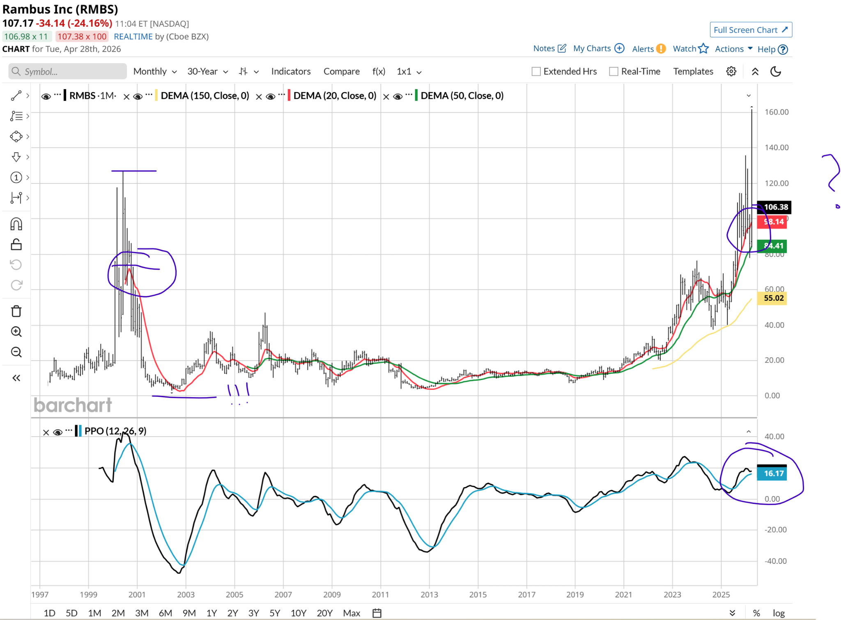The width and height of the screenshot is (841, 620).
Task: Click the magnet snap tool icon
Action: [16, 224]
